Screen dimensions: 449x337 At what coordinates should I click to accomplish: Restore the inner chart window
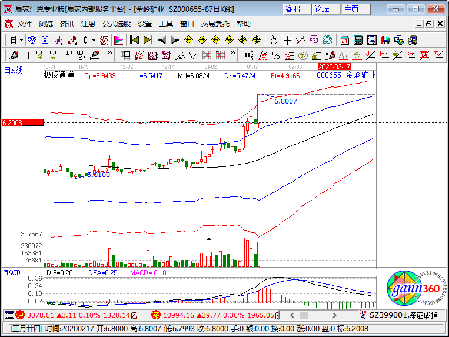429,24
